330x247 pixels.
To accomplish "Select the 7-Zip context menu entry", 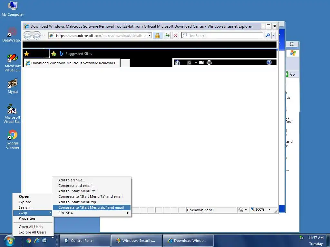I will (x=33, y=213).
